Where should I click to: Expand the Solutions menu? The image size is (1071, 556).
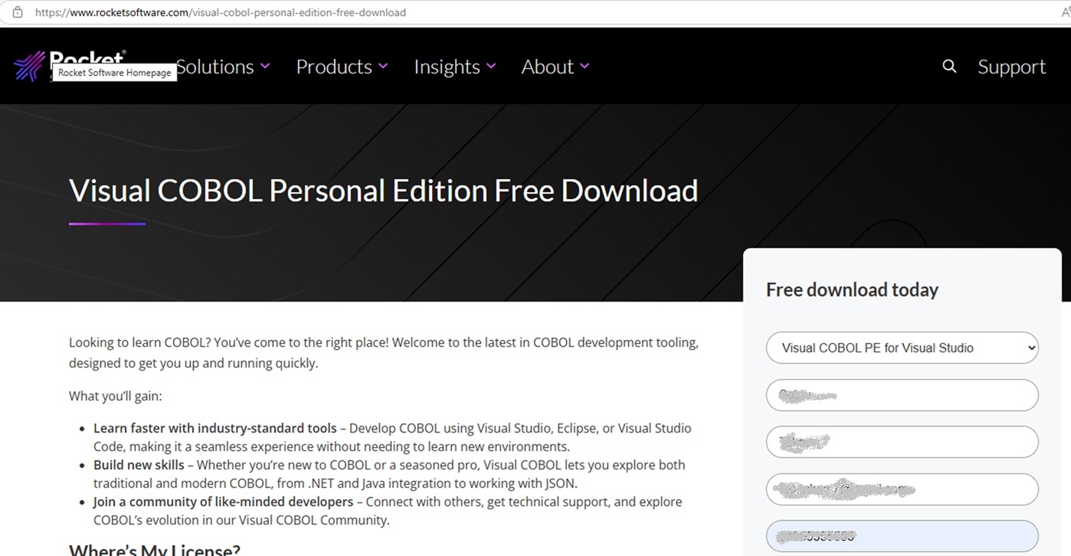[x=223, y=67]
